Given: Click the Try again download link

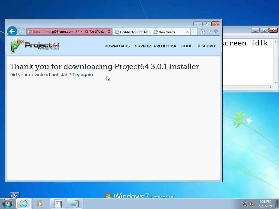Looking at the screenshot, I should click(83, 75).
